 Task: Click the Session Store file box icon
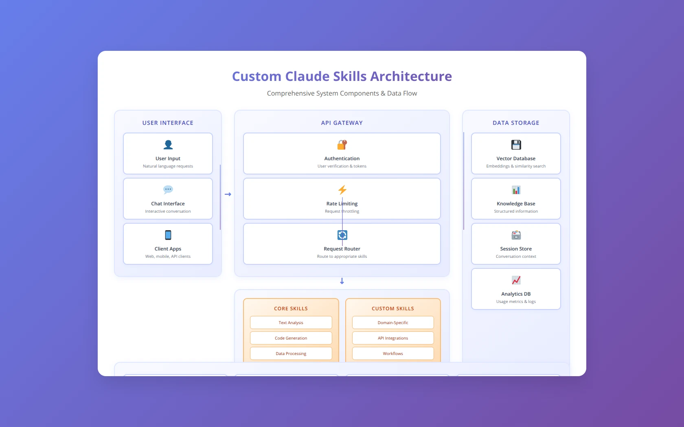pyautogui.click(x=516, y=235)
